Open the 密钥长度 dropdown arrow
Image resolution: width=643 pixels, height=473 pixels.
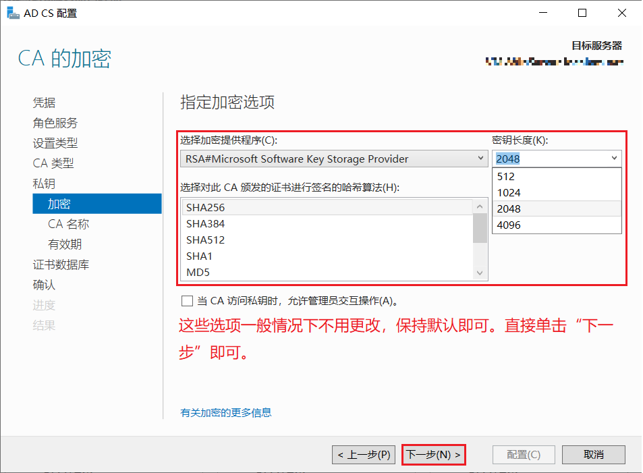(613, 158)
